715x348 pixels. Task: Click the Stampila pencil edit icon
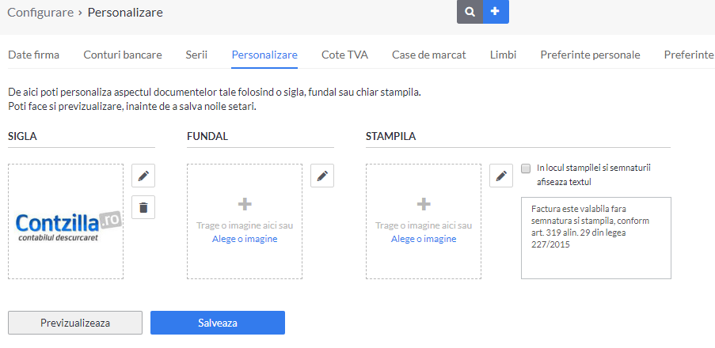pos(500,176)
